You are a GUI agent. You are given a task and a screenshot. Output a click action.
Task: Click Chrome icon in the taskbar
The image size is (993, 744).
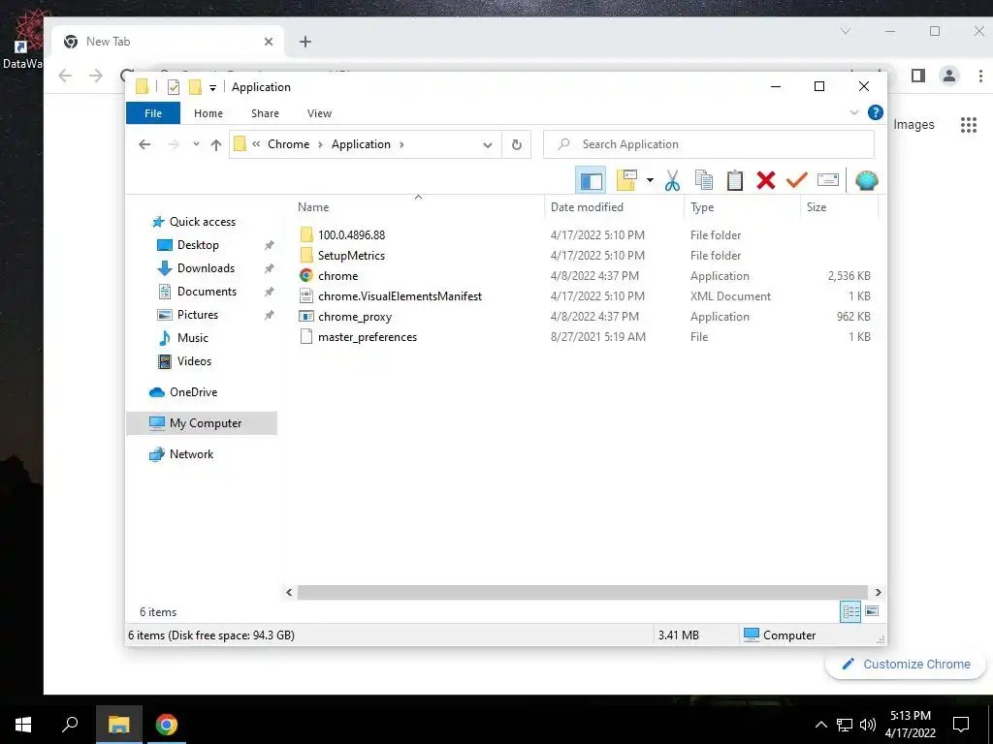click(167, 725)
